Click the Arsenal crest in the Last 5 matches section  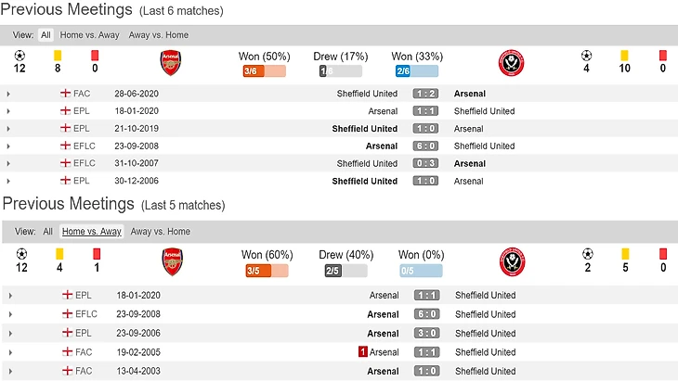pos(172,261)
